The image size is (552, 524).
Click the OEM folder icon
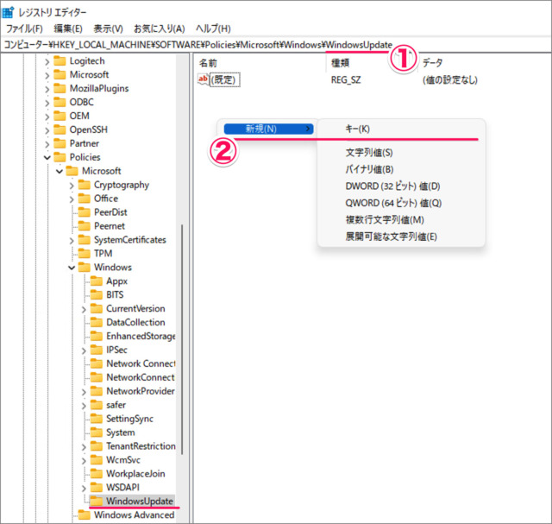tap(60, 116)
